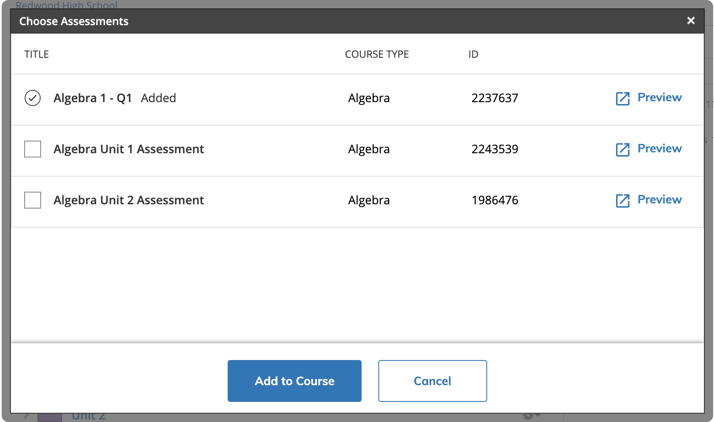
Task: Select the Algebra 1 - Q1 title
Action: click(x=92, y=98)
